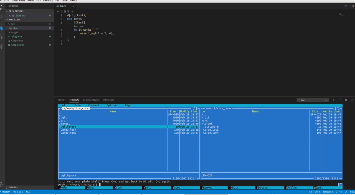Open mc File menu
355x195 pixels.
tap(78, 105)
